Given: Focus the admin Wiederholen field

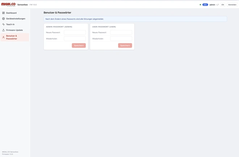Looking at the screenshot, I should pos(75,39).
